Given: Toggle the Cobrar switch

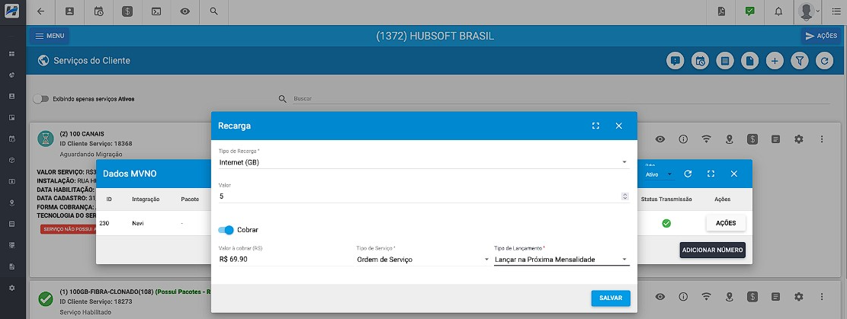Looking at the screenshot, I should click(x=226, y=230).
